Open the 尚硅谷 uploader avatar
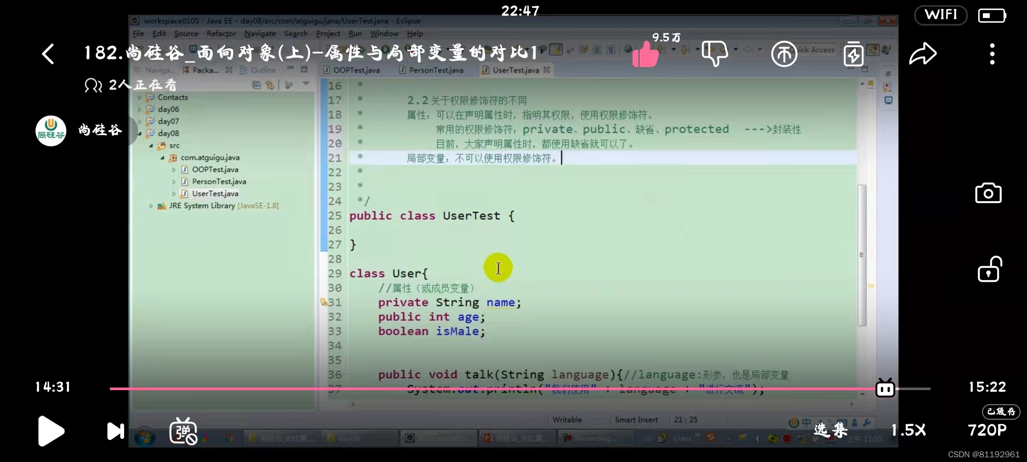1027x462 pixels. coord(50,130)
